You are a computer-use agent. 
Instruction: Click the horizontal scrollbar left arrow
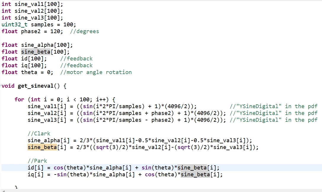(x=3, y=191)
